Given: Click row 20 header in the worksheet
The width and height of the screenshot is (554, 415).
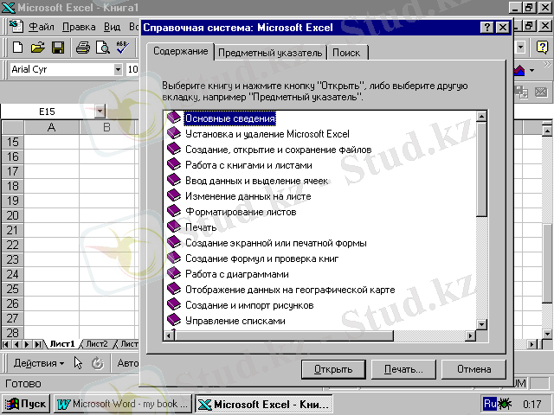Looking at the screenshot, I should [x=12, y=215].
